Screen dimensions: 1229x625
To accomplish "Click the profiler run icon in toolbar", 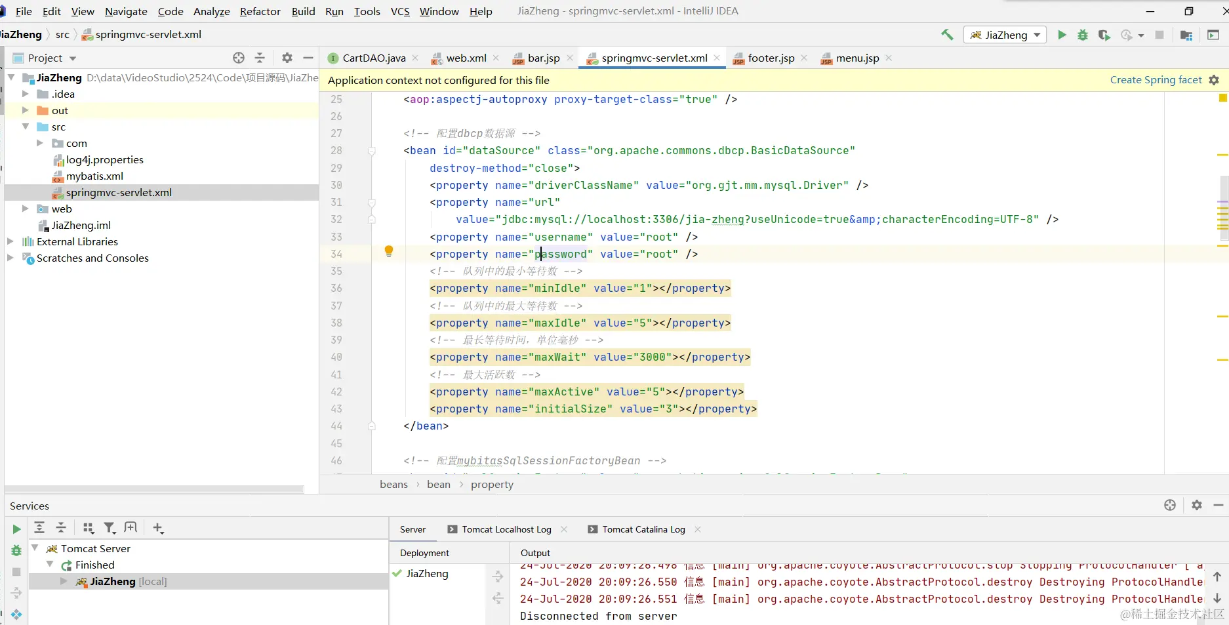I will click(1127, 35).
